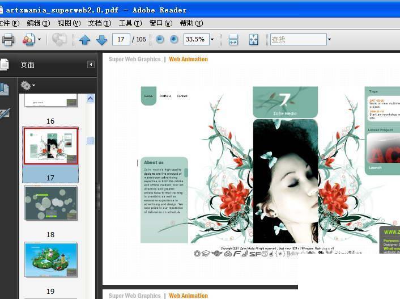Open the Bookmarks panel icon
This screenshot has width=400, height=299.
[5, 90]
